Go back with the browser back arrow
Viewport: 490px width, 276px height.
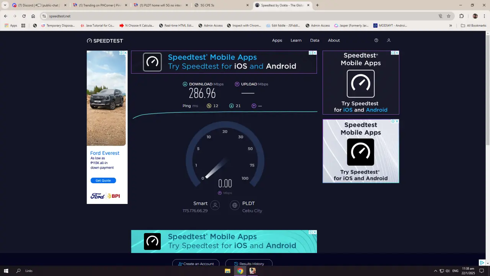5,16
